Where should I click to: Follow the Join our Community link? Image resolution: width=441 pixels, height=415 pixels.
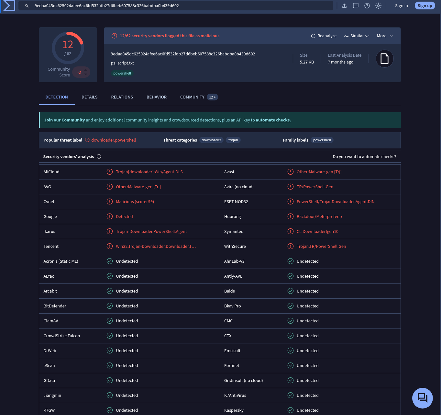[64, 120]
